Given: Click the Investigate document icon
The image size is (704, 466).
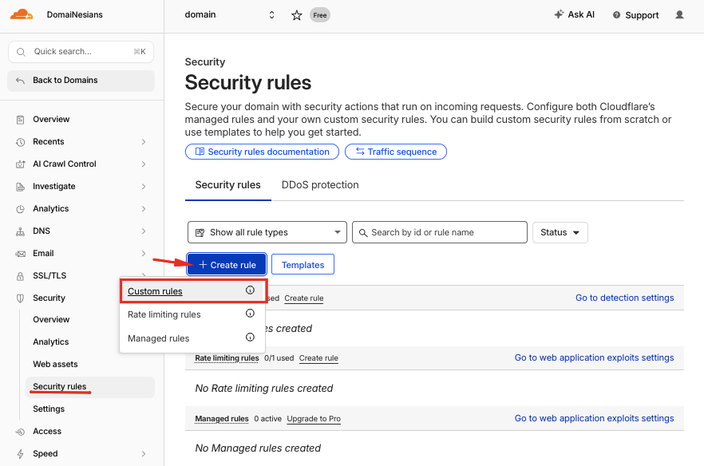Looking at the screenshot, I should [x=20, y=187].
